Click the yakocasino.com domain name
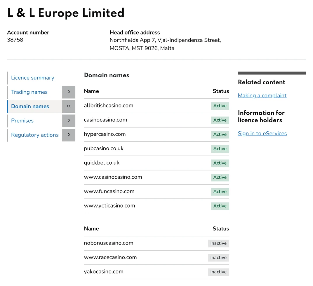This screenshot has width=313, height=286. [104, 272]
